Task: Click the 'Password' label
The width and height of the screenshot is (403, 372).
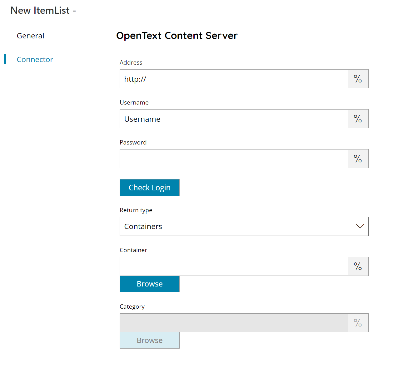Action: [133, 143]
